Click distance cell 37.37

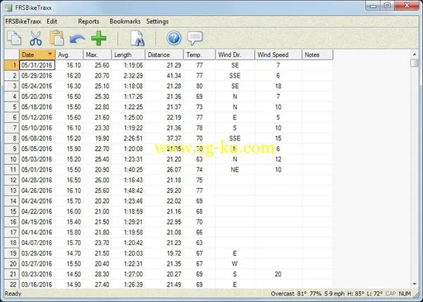[164, 139]
